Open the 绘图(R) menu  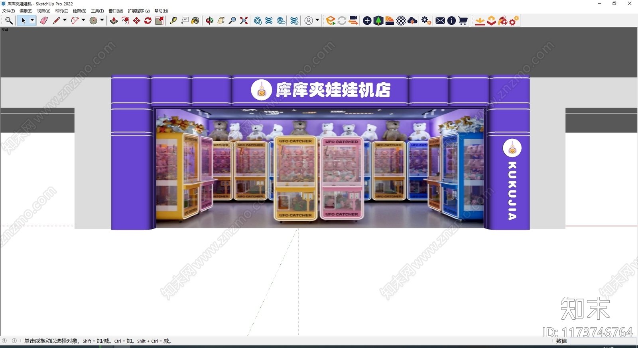pos(79,11)
